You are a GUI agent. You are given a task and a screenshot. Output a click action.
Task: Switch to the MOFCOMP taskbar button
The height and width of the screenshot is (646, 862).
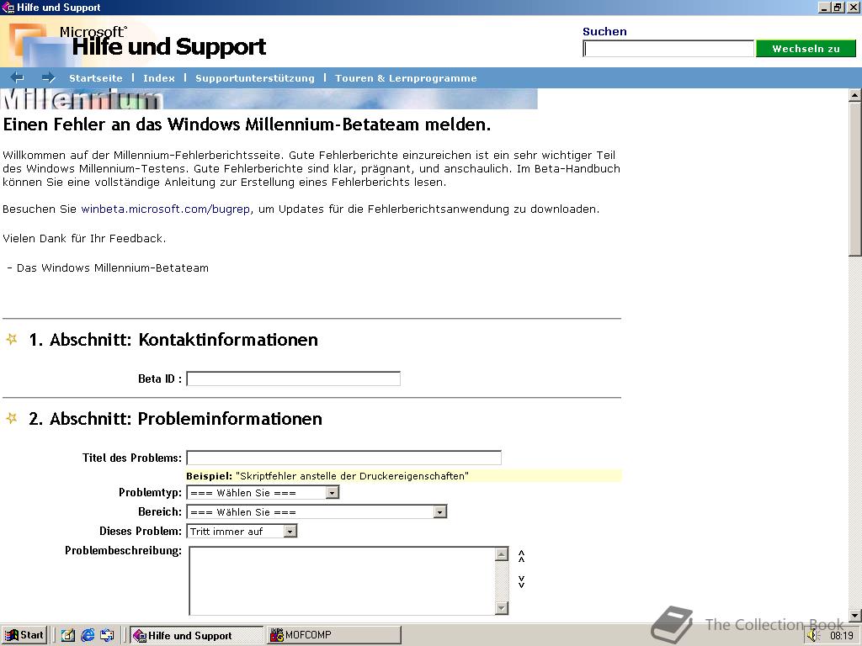334,635
